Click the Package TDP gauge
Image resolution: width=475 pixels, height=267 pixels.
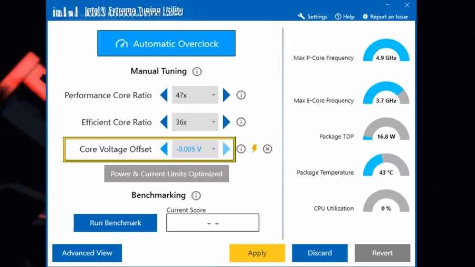click(x=386, y=129)
